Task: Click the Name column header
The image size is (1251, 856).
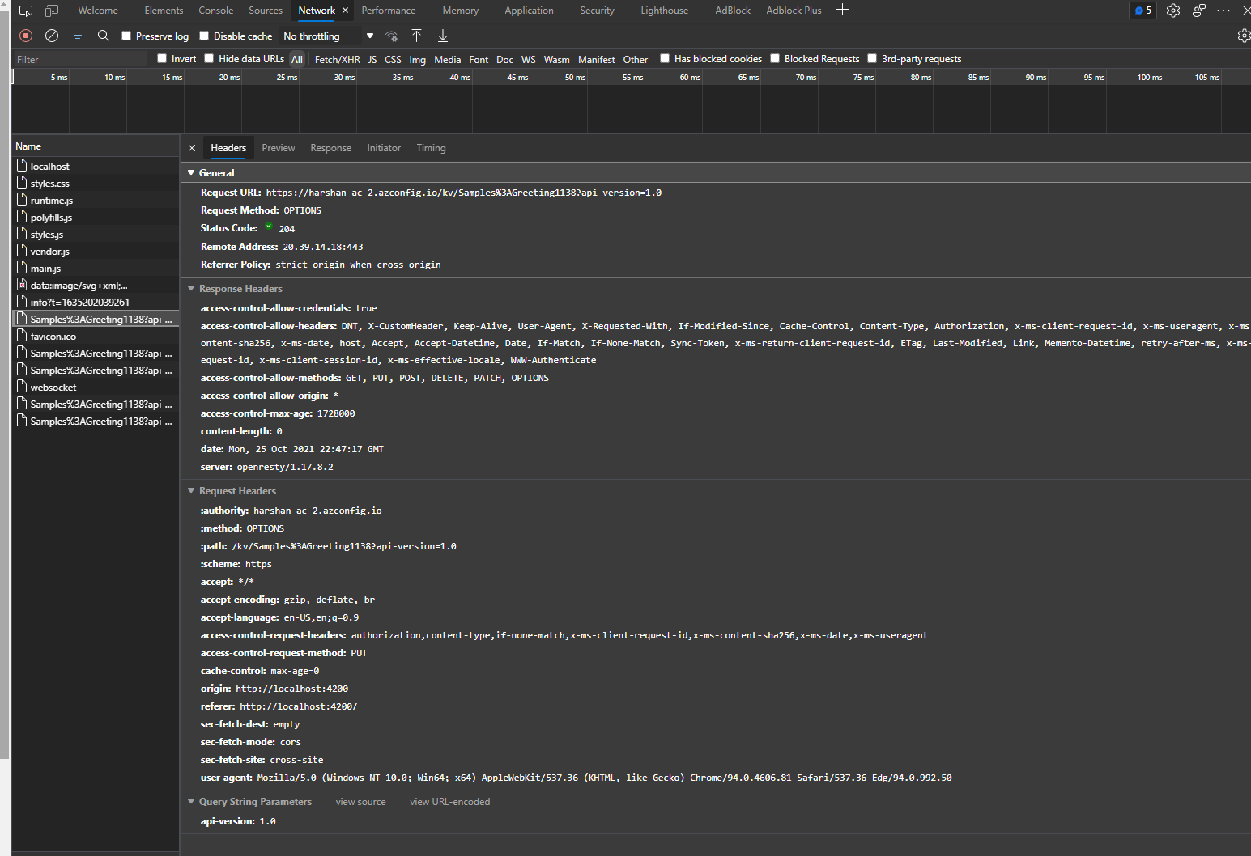Action: (96, 146)
